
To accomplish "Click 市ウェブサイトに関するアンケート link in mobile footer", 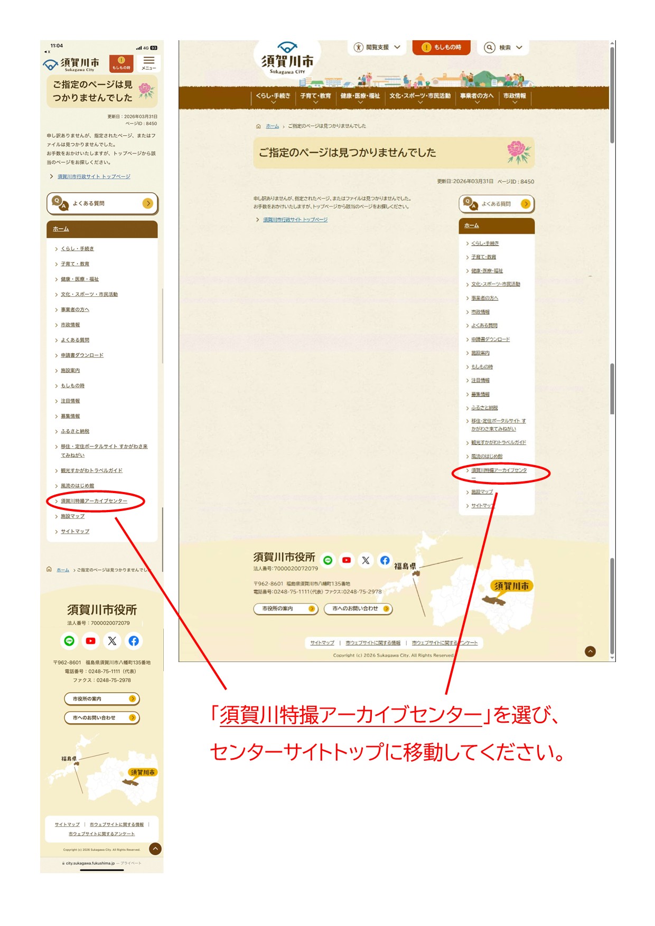I will (x=101, y=834).
